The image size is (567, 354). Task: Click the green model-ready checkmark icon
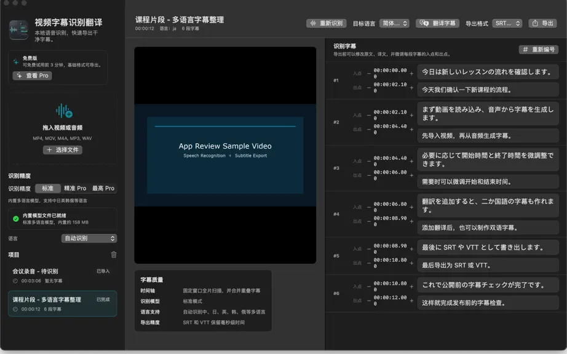point(15,219)
